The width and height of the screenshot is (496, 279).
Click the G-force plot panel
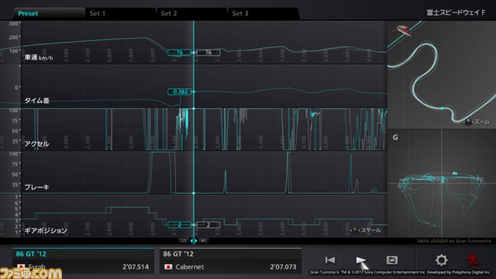click(x=442, y=183)
